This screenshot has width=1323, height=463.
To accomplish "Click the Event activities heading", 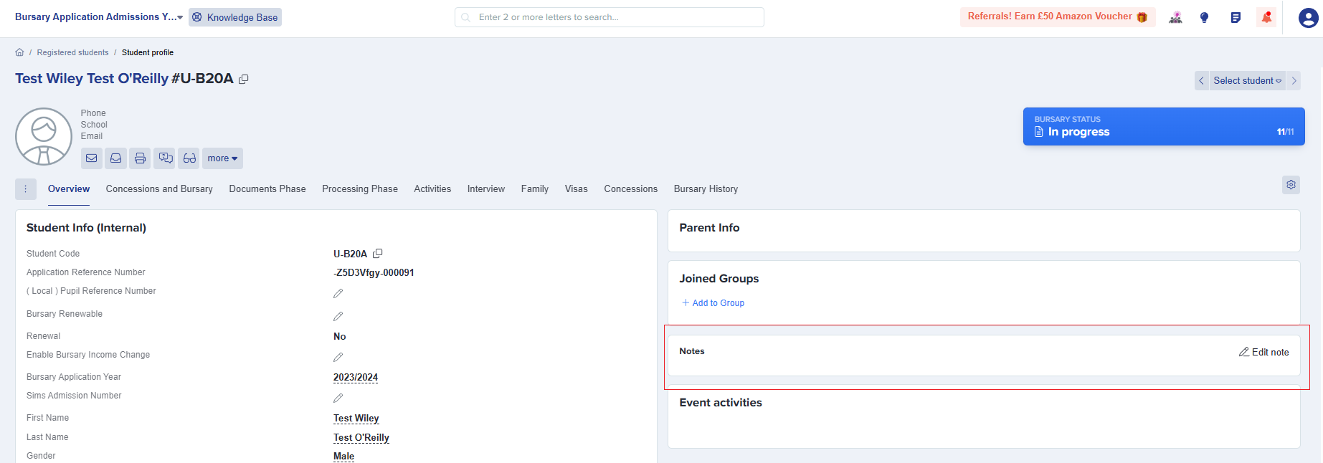I will [721, 403].
